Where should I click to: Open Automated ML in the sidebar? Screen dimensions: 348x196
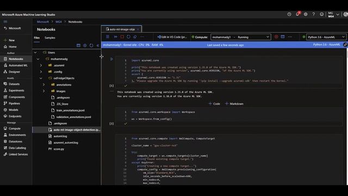click(x=16, y=65)
